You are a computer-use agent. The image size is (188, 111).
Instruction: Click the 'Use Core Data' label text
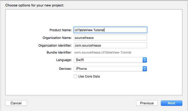pos(89,76)
